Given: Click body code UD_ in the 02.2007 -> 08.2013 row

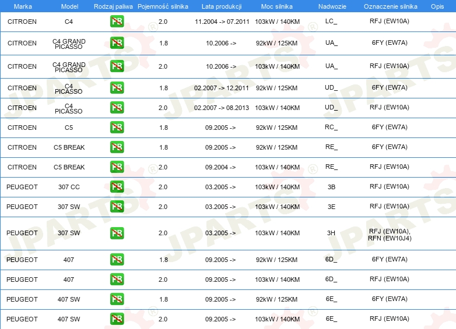Looking at the screenshot, I should 331,108.
